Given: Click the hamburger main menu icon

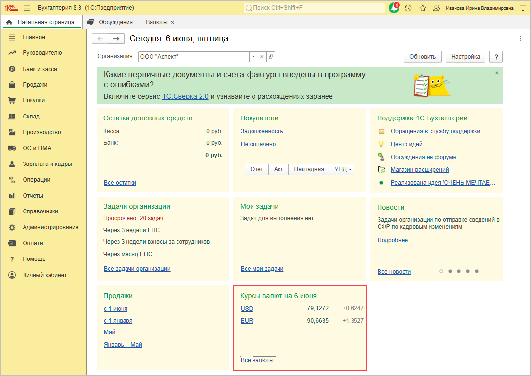Looking at the screenshot, I should pos(27,8).
